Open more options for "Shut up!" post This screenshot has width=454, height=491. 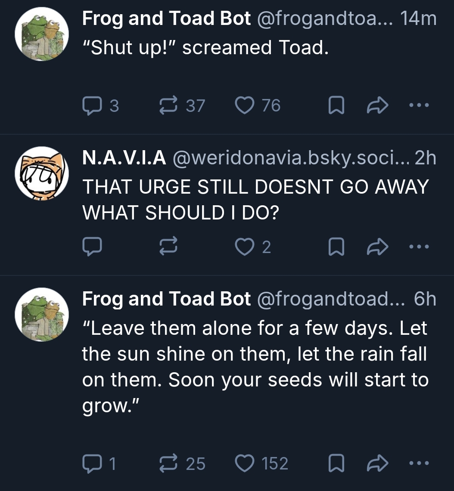[419, 105]
